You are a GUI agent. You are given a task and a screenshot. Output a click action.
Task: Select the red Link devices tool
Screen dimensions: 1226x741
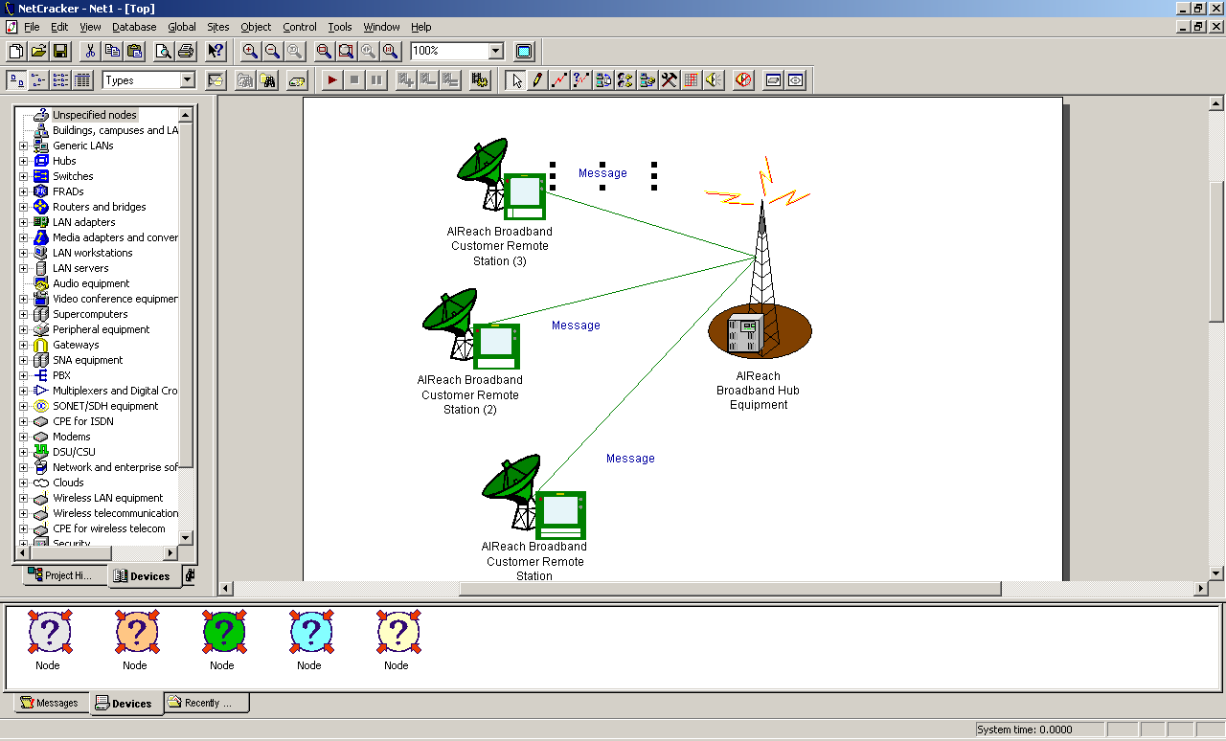point(559,80)
